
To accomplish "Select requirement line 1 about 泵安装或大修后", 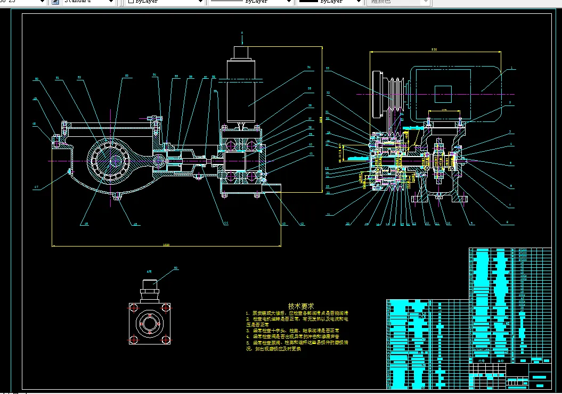I will click(x=297, y=313).
